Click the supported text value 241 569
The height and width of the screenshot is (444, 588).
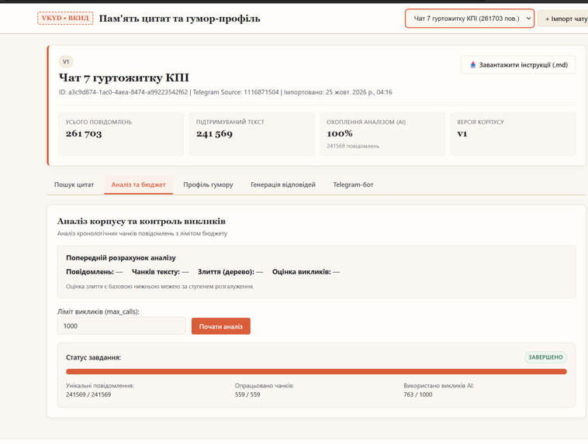(x=214, y=133)
